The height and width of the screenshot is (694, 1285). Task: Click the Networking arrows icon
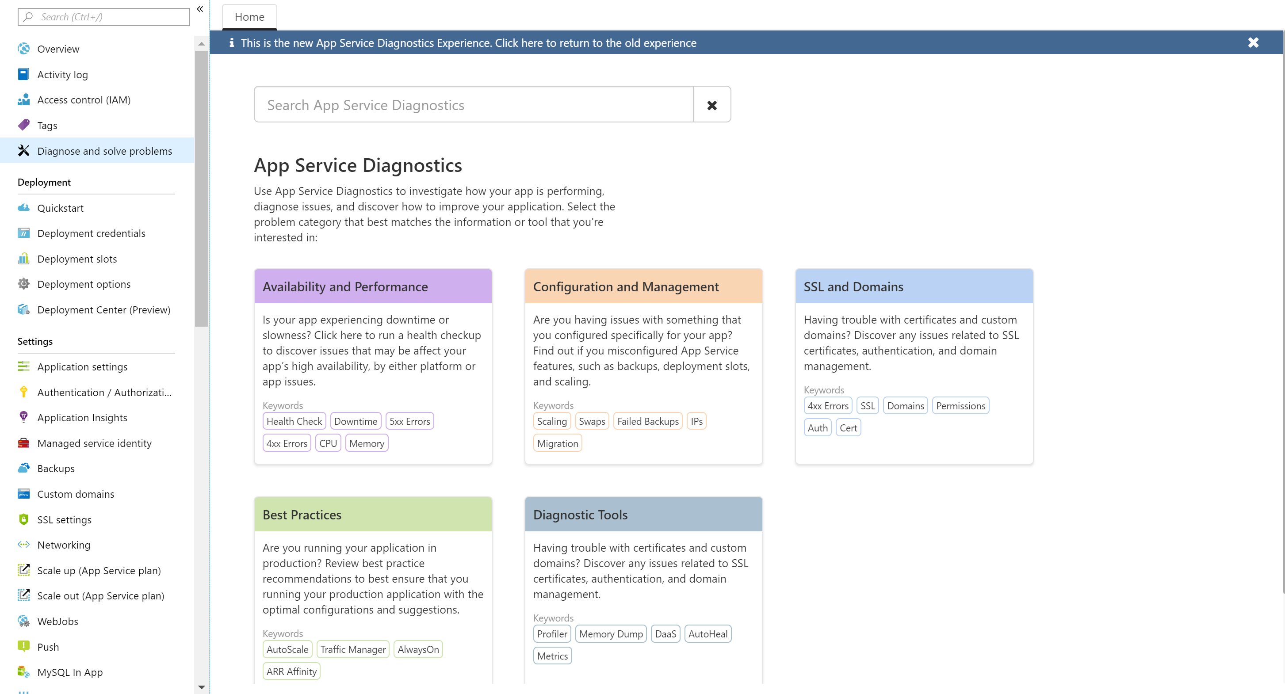click(23, 545)
